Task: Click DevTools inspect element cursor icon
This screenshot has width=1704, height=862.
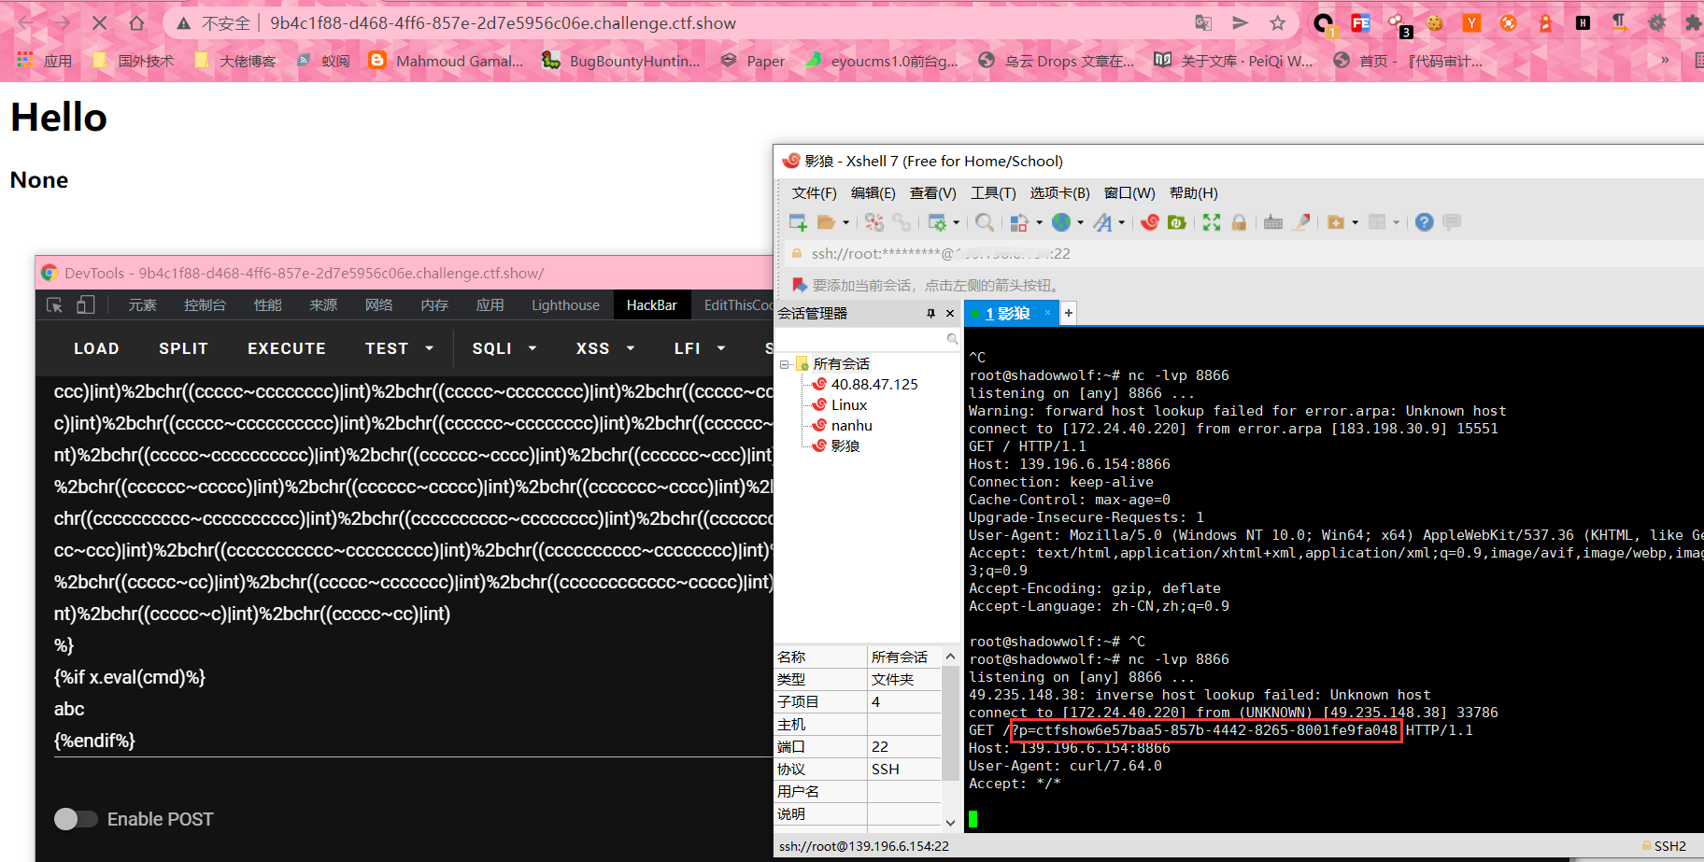Action: [55, 305]
